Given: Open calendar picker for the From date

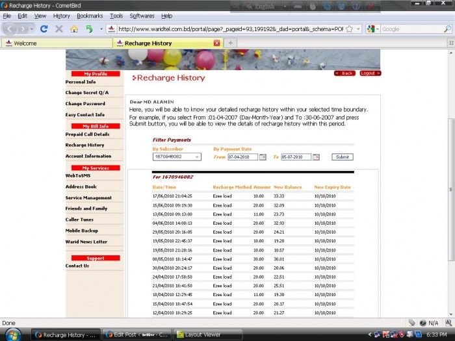Looking at the screenshot, I should 263,157.
